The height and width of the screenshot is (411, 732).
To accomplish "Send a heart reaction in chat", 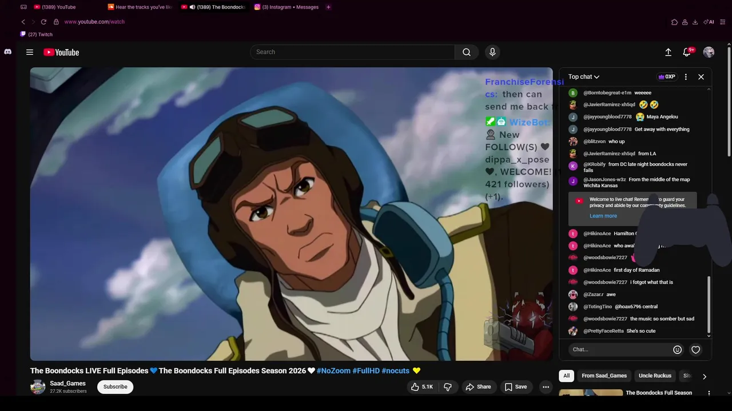I will pos(695,349).
